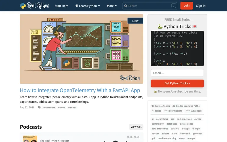This screenshot has height=142, width=227.
Task: Select the devops topic tag in sidebar
Action: click(x=186, y=129)
